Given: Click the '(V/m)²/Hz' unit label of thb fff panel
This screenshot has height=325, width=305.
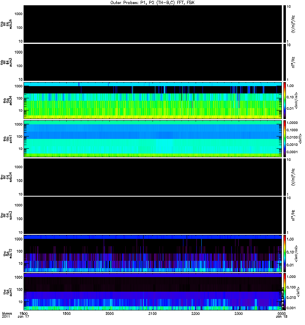Looking at the screenshot, I should click(293, 24).
